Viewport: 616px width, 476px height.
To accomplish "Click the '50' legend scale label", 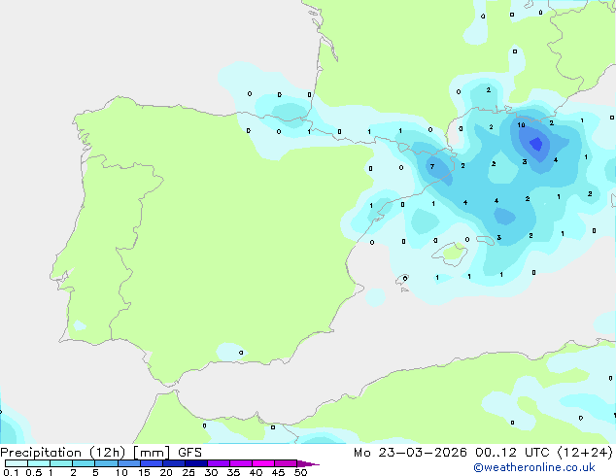I will coord(300,472).
